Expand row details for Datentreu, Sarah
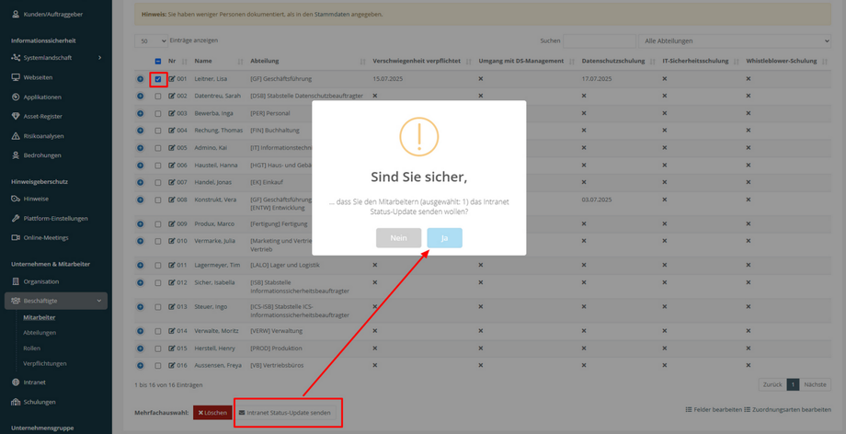 141,96
